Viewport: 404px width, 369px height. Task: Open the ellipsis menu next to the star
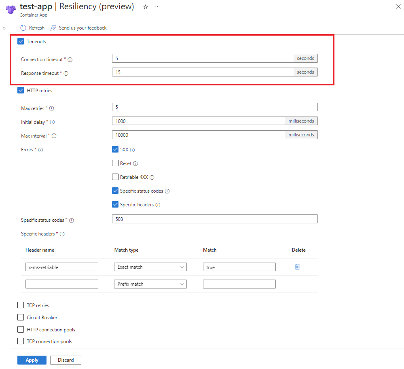coord(157,6)
